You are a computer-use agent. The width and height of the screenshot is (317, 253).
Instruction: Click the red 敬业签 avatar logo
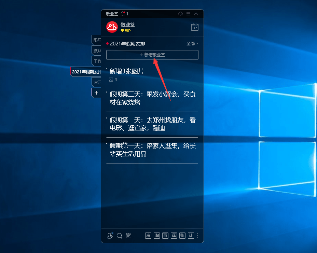point(112,27)
